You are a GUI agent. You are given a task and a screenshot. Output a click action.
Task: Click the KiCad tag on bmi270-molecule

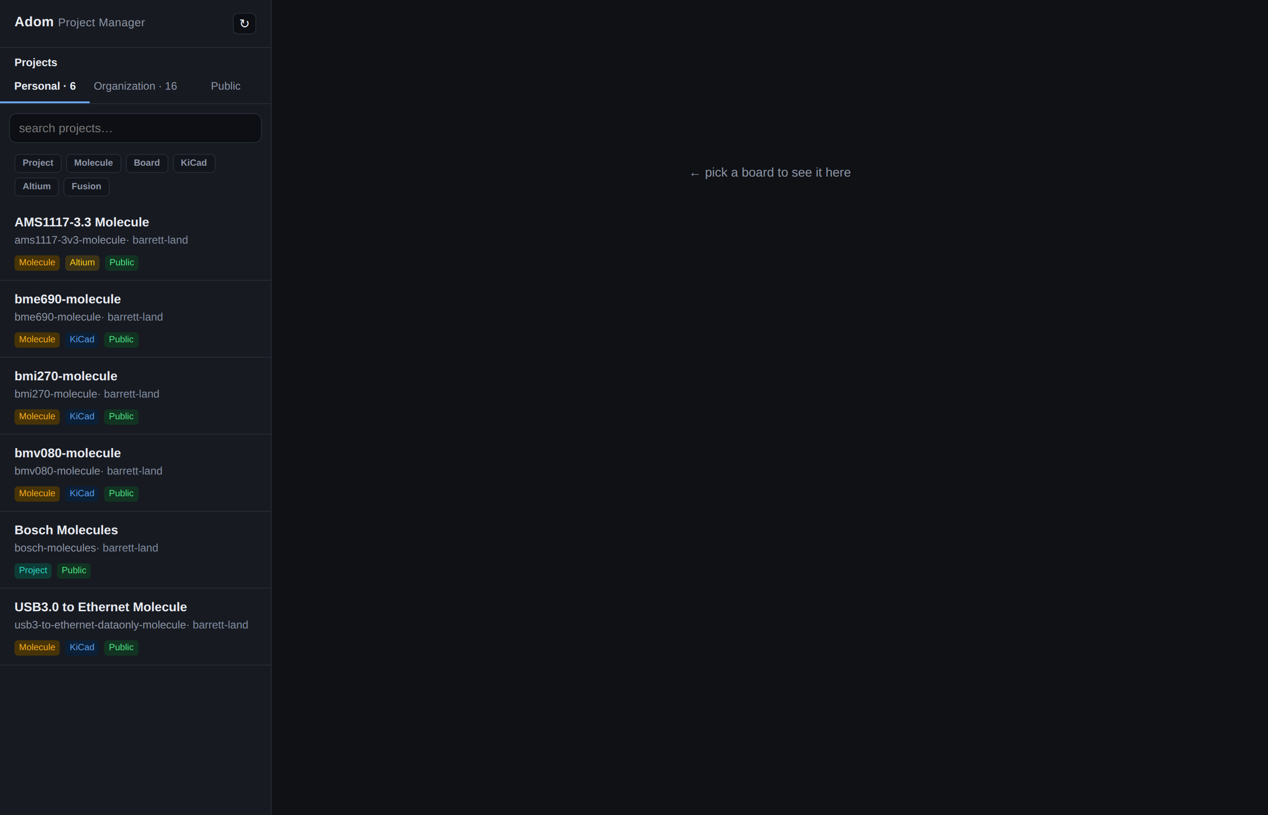[82, 417]
